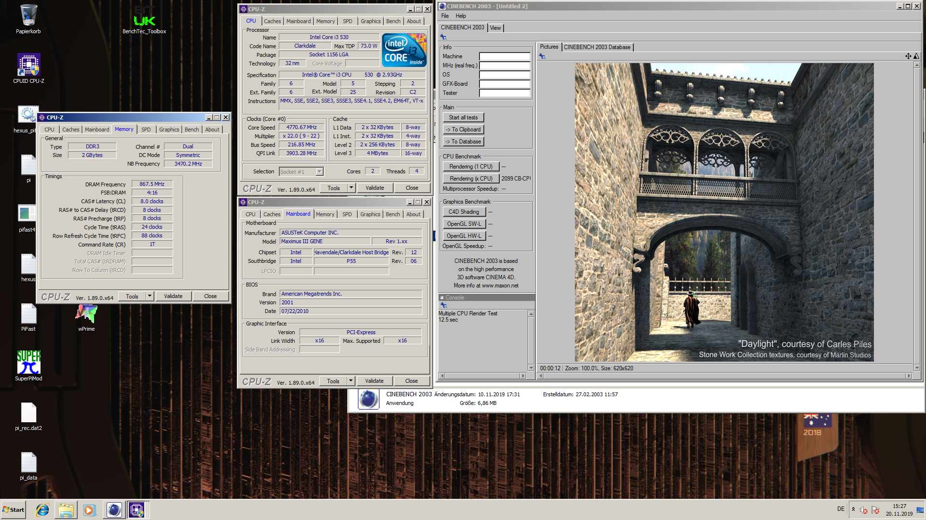The height and width of the screenshot is (520, 926).
Task: Click the Model value Maximus III GENE
Action: (x=325, y=242)
